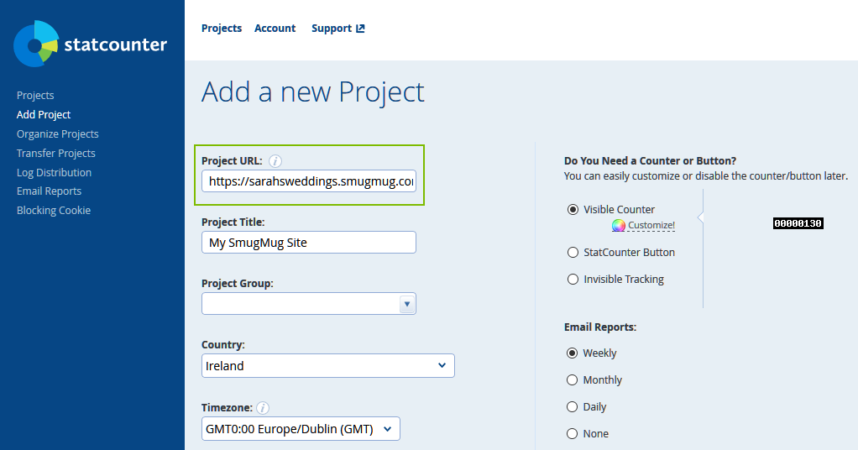Click the 00000130 counter preview
Screen dimensions: 858x450
tap(798, 223)
